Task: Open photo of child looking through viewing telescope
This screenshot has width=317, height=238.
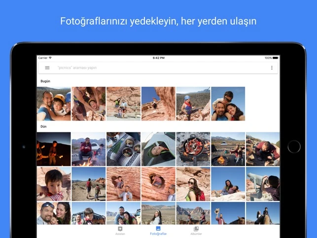Action: pyautogui.click(x=263, y=184)
